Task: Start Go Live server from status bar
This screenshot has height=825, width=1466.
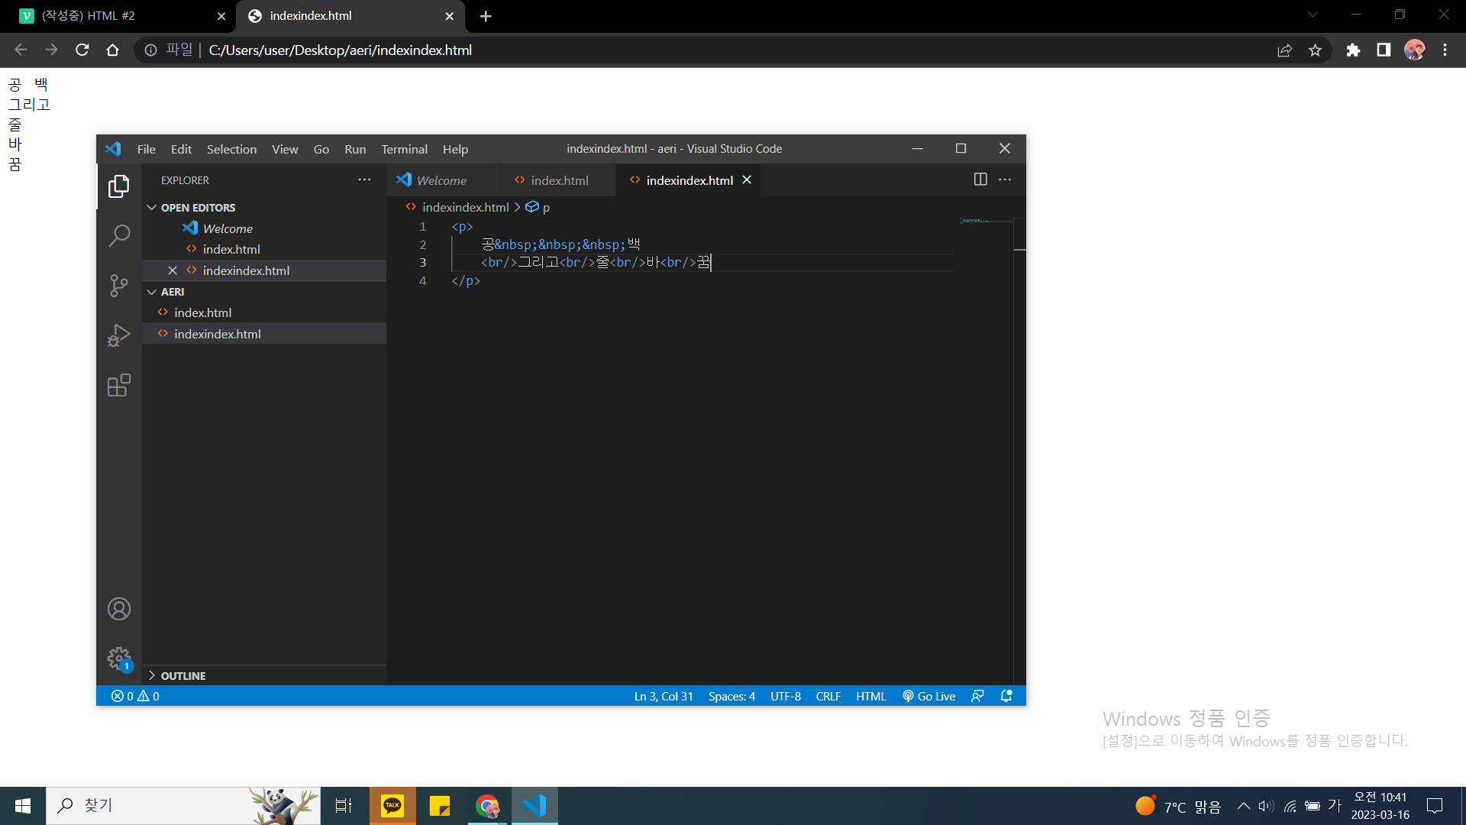Action: click(929, 696)
